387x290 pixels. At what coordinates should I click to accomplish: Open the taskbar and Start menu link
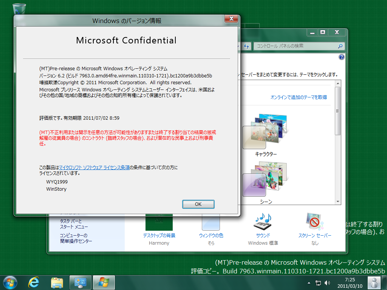pyautogui.click(x=74, y=224)
